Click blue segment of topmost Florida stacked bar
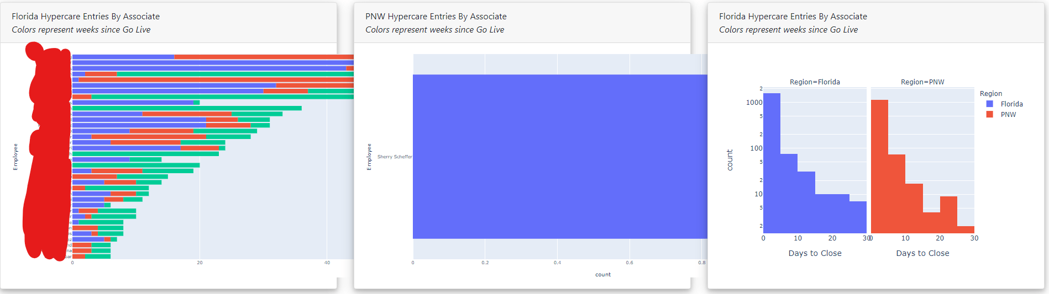The width and height of the screenshot is (1049, 294). [x=123, y=57]
